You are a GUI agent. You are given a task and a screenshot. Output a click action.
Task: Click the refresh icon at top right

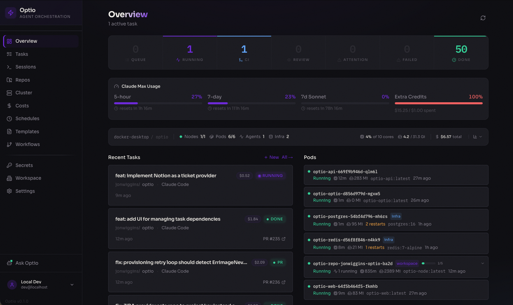[483, 18]
